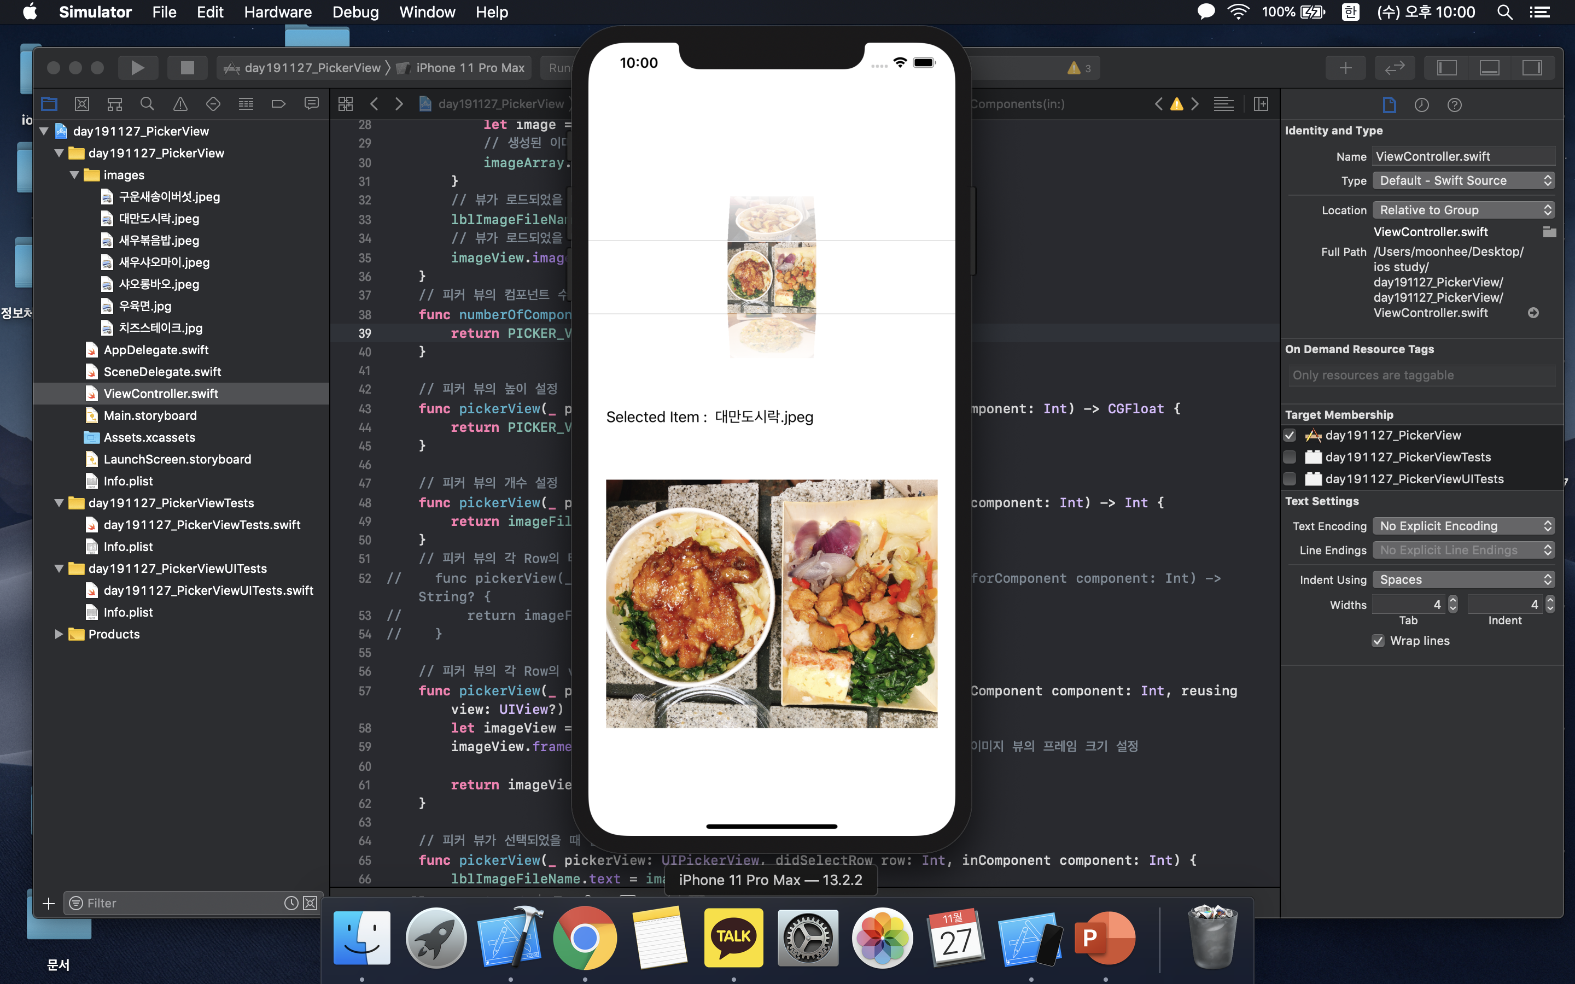Viewport: 1575px width, 984px height.
Task: Open the Debug menu
Action: [x=355, y=11]
